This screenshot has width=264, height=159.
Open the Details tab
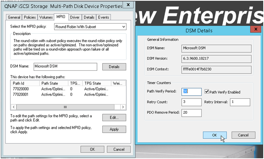pos(89,17)
